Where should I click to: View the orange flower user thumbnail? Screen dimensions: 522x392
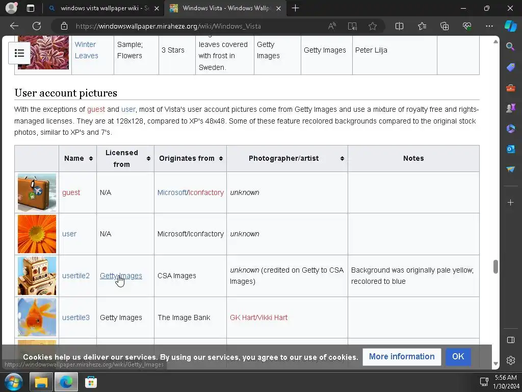pyautogui.click(x=37, y=234)
